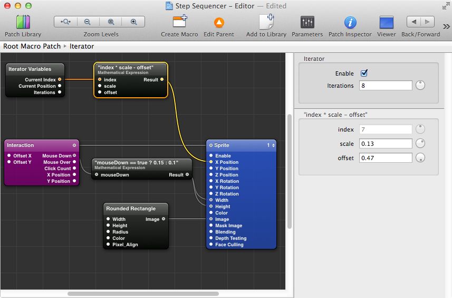The height and width of the screenshot is (298, 452).
Task: Click the editor vertical scrollbar
Action: click(290, 172)
